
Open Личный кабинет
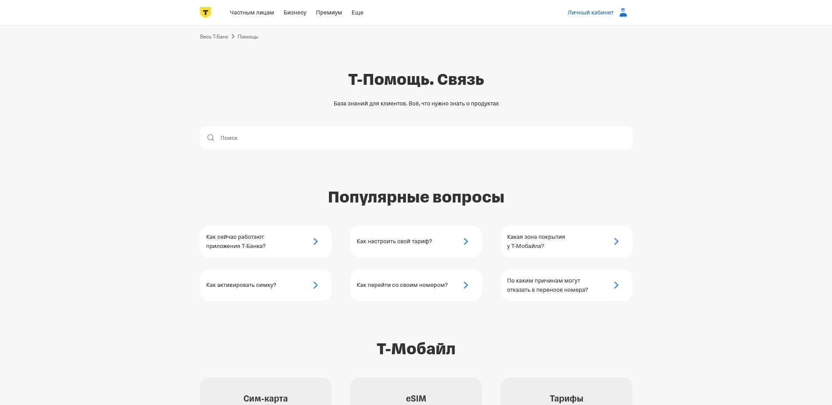click(x=590, y=12)
